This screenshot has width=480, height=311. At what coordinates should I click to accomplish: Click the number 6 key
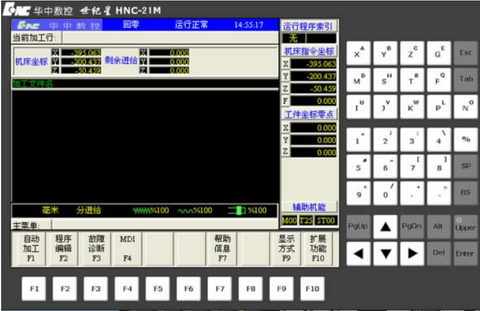385,167
